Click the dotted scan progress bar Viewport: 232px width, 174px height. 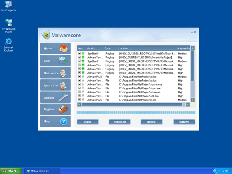[x=136, y=113]
